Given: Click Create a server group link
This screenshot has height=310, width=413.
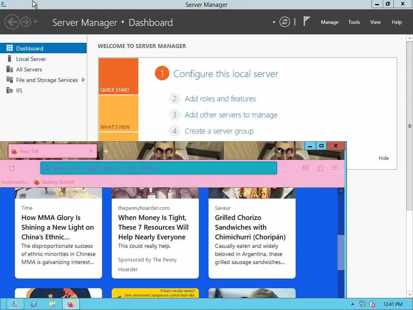Looking at the screenshot, I should click(219, 131).
